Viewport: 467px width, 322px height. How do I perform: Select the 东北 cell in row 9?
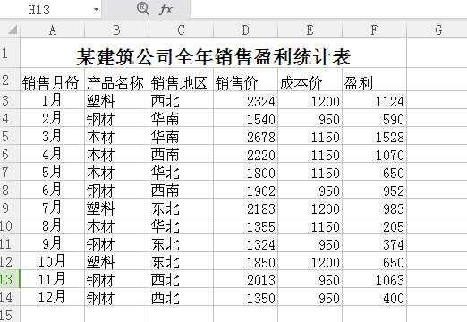(x=181, y=208)
